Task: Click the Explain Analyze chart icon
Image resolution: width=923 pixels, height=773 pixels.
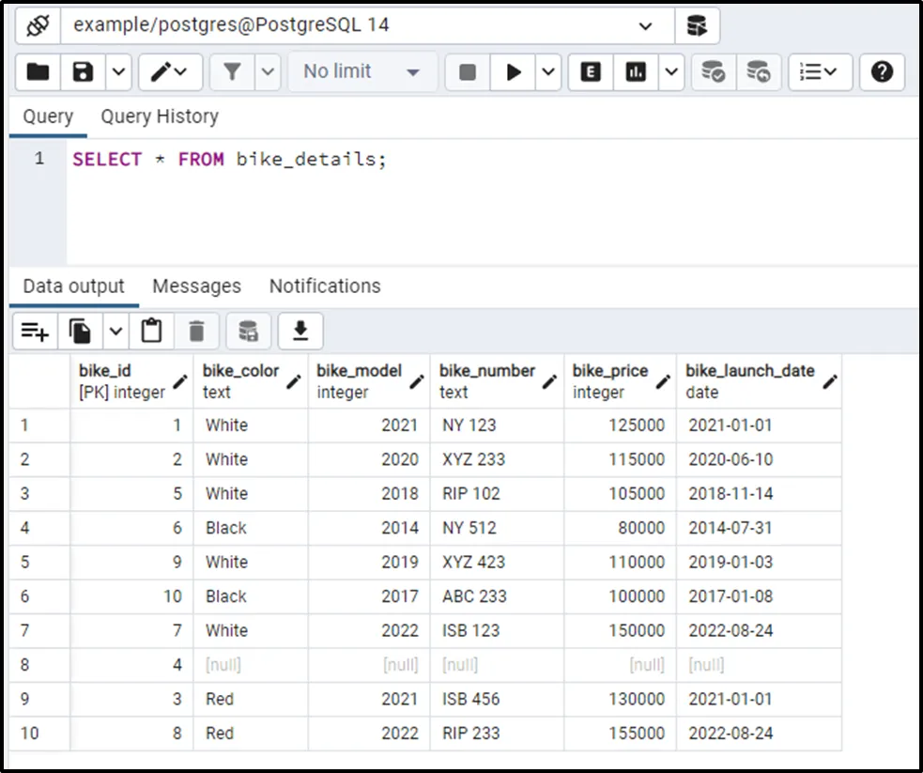Action: [x=637, y=72]
